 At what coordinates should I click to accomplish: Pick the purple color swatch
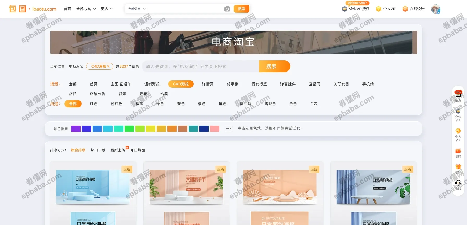click(76, 129)
